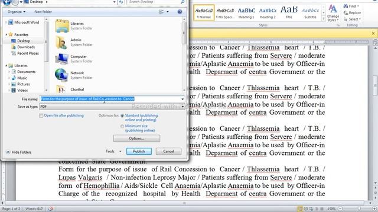Select the Libraries folder icon in file list
Screen dimensions: 378x212
click(x=62, y=26)
